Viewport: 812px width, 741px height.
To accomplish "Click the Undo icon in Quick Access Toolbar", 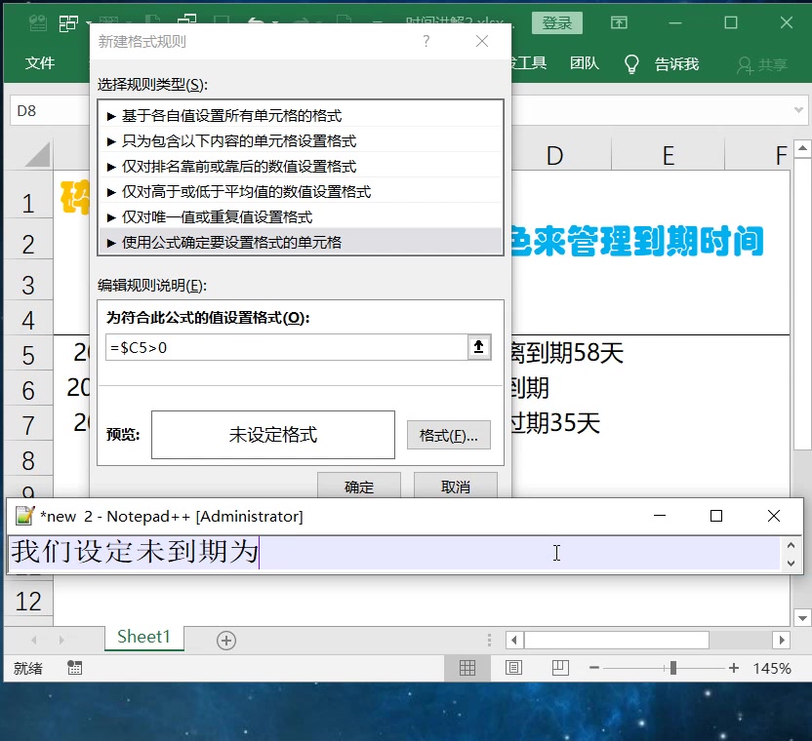I will pos(257,21).
